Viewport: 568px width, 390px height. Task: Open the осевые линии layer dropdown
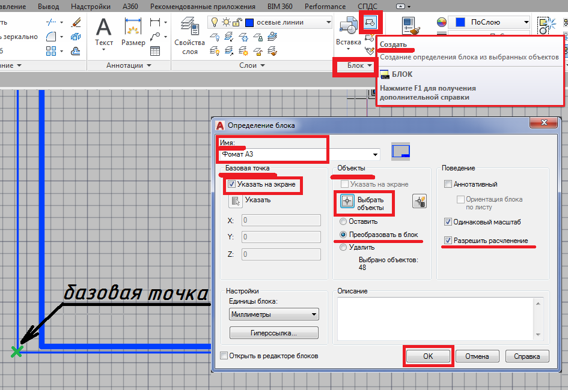(328, 22)
